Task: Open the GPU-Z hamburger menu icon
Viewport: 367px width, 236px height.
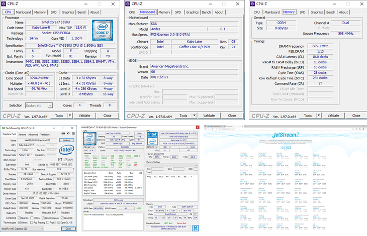Action: pyautogui.click(x=73, y=134)
